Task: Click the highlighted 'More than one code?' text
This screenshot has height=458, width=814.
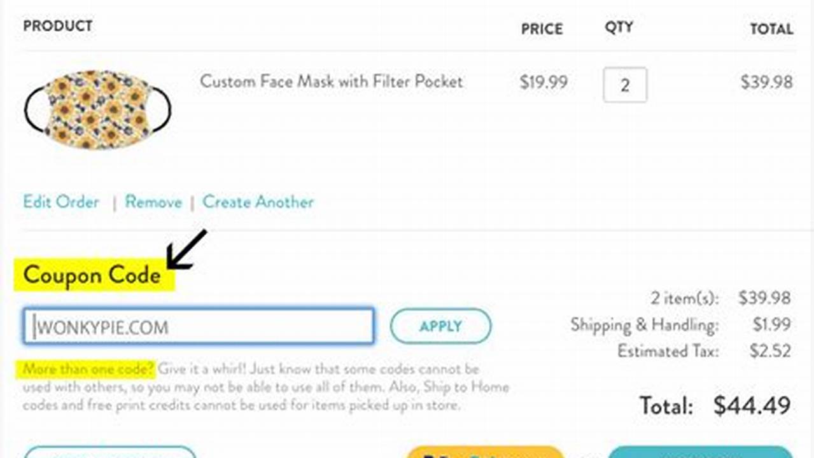Action: click(x=87, y=369)
